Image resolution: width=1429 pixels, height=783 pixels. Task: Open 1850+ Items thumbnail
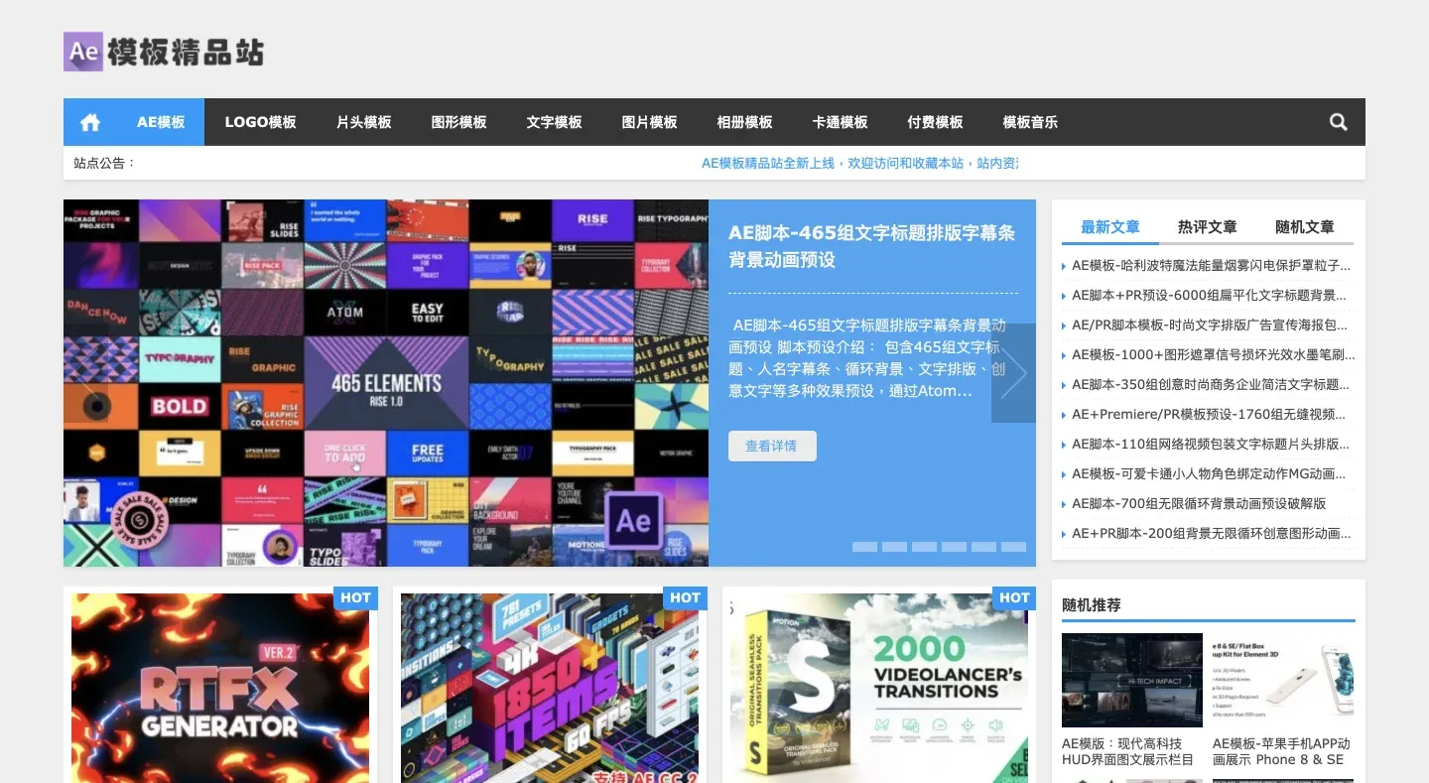pyautogui.click(x=550, y=689)
